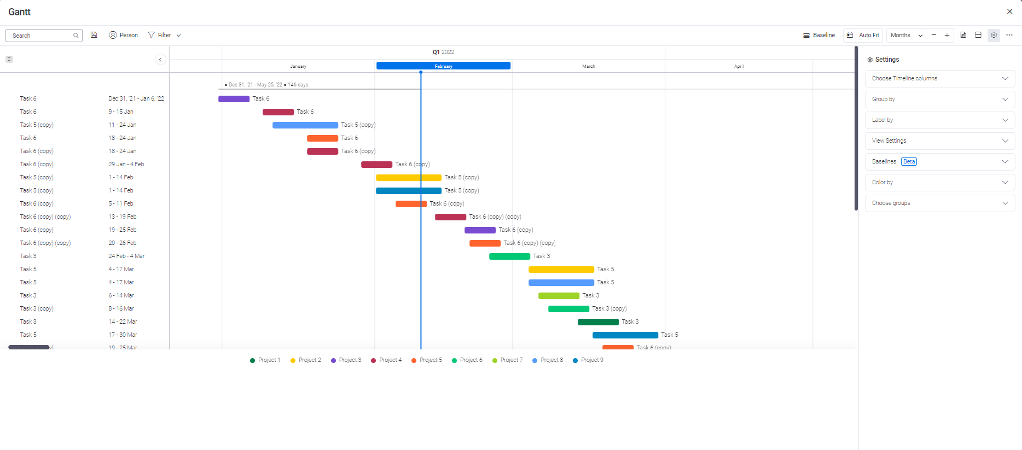Expand the Group by setting

click(940, 100)
